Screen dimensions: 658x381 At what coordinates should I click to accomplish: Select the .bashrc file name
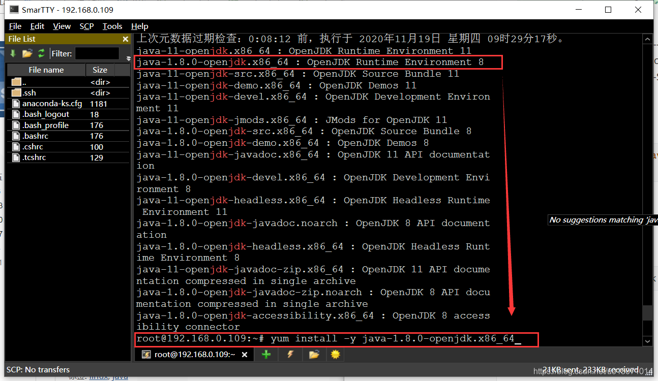35,136
